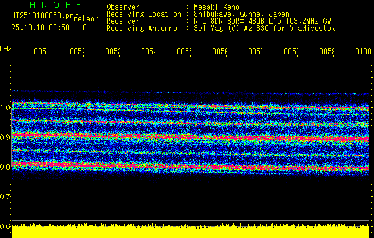Click the Receiving Location label

click(x=144, y=14)
